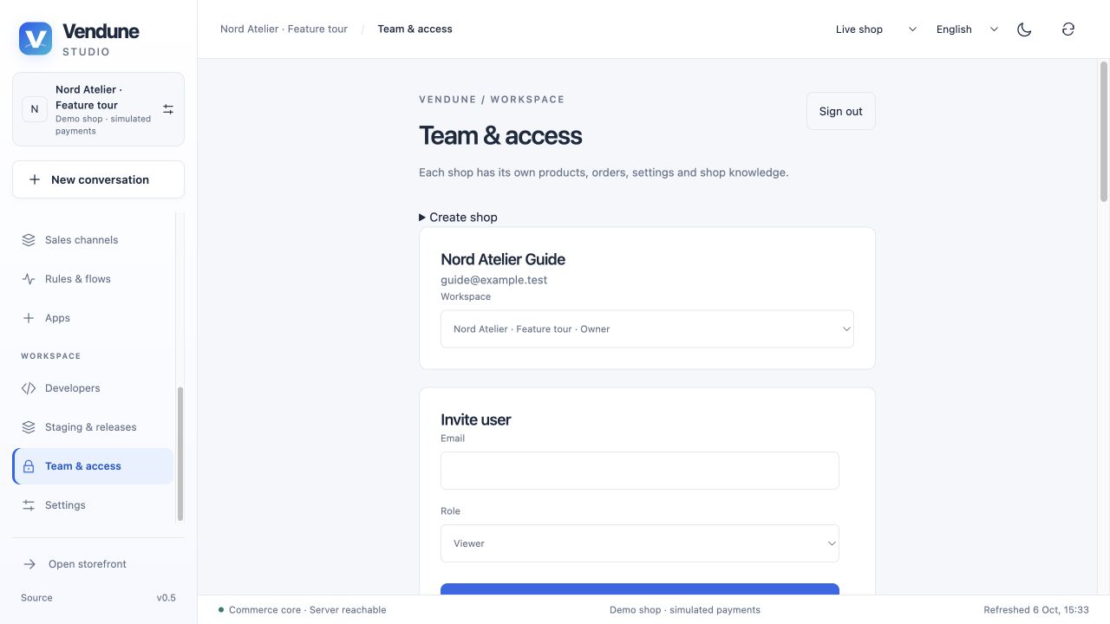Click the Source label in sidebar footer

coord(36,598)
